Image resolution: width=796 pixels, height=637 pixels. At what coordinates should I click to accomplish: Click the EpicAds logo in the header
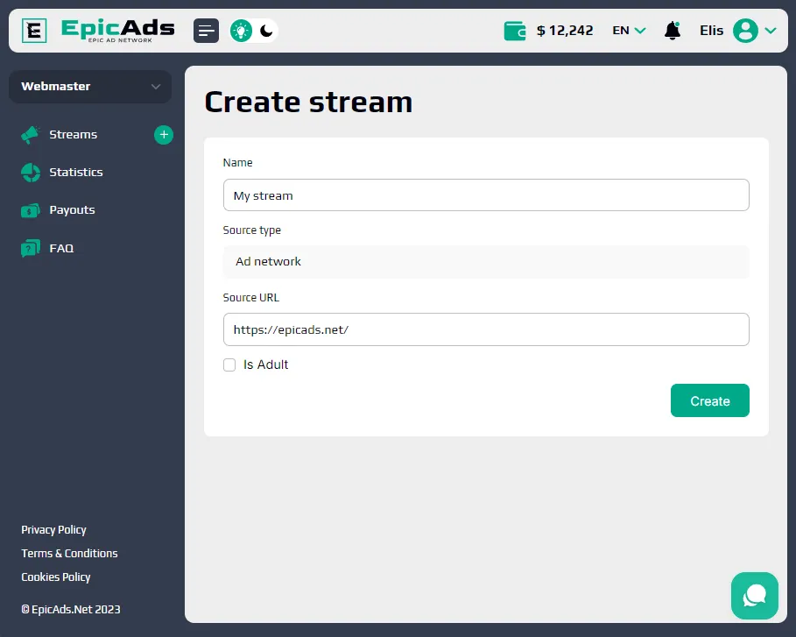[98, 31]
